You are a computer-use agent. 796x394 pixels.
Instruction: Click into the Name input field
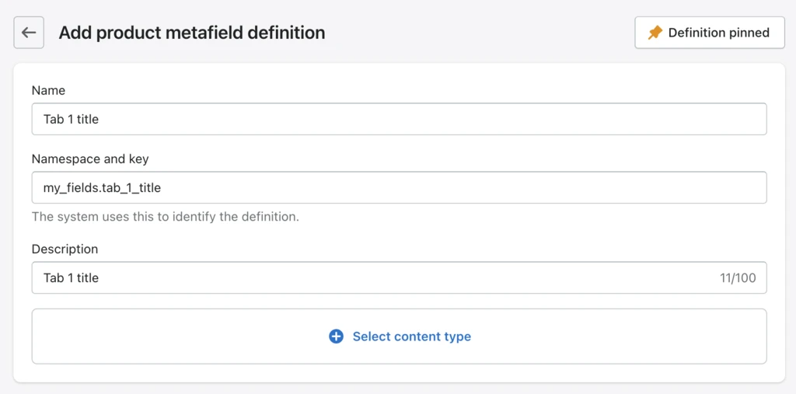pos(399,120)
